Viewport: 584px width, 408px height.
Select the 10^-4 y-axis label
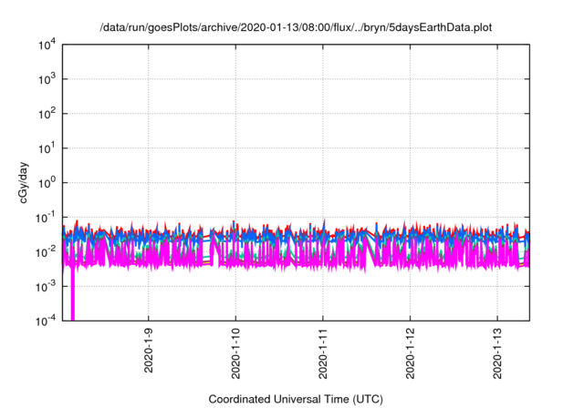[x=46, y=321]
